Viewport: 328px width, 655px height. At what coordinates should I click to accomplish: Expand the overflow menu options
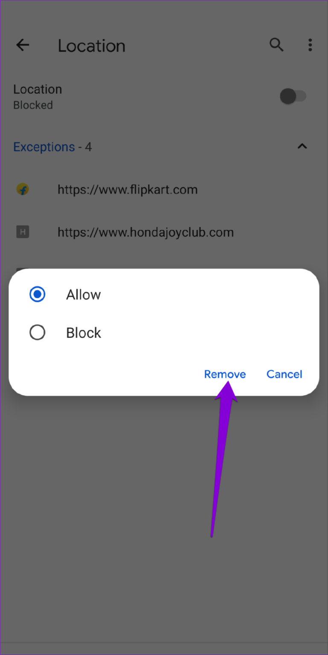click(x=310, y=45)
